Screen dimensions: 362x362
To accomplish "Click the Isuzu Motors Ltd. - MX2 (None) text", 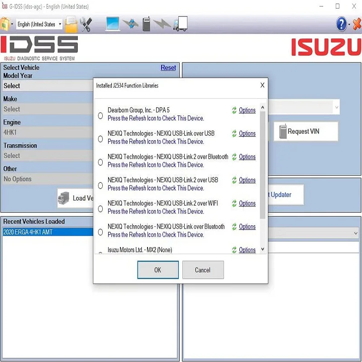I will point(140,250).
